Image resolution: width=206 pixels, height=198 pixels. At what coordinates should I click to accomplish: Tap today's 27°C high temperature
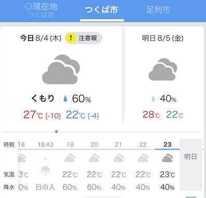tap(33, 115)
